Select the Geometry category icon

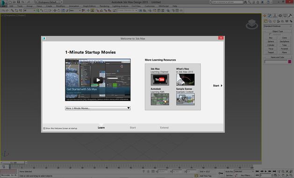click(x=266, y=21)
